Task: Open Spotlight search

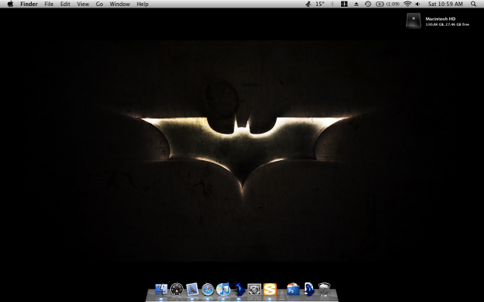Action: (x=473, y=4)
